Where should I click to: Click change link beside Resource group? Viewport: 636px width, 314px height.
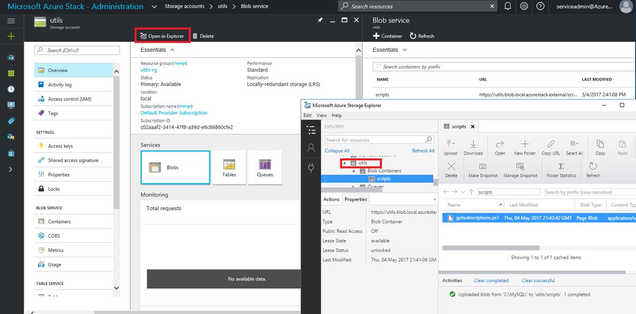pos(179,63)
